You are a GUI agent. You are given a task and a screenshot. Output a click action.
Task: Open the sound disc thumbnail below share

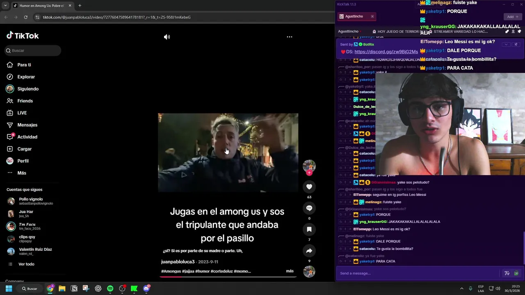coord(309,272)
